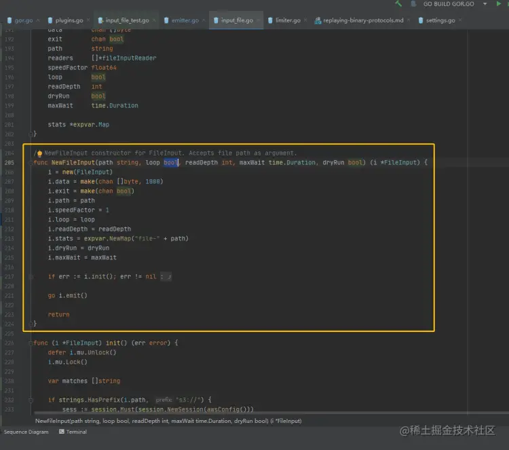Collapse the init() function at line 226
The image size is (509, 450).
[31, 343]
